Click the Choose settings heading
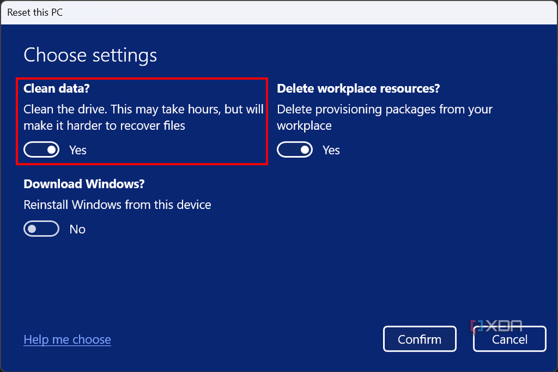 pyautogui.click(x=90, y=55)
